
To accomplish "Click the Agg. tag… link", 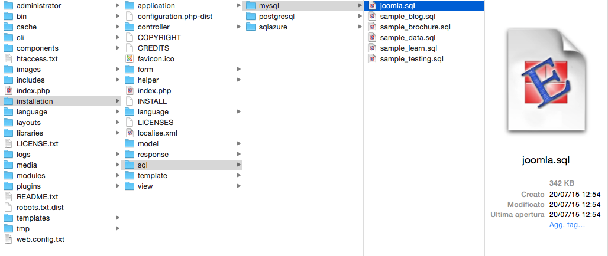I will click(567, 225).
